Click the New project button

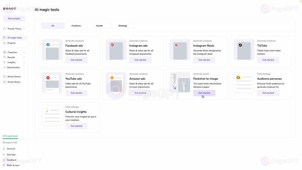pyautogui.click(x=14, y=19)
